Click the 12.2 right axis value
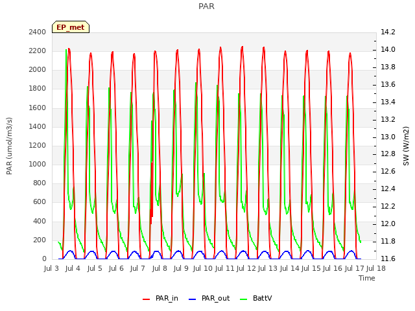This screenshot has width=415, height=311. click(x=388, y=206)
